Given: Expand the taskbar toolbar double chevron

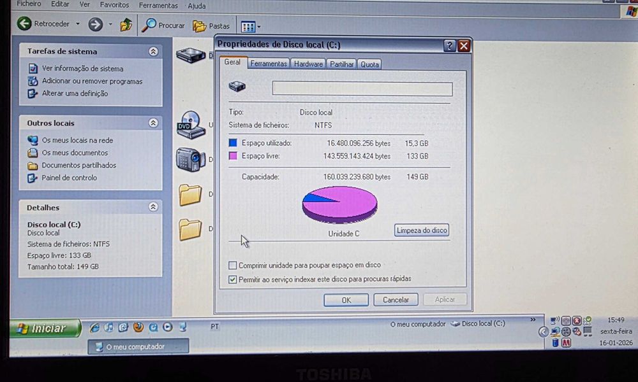Looking at the screenshot, I should [533, 320].
